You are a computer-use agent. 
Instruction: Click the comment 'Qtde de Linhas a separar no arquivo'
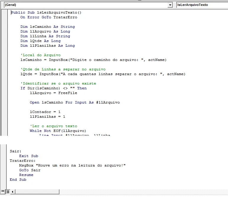pyautogui.click(x=63, y=69)
